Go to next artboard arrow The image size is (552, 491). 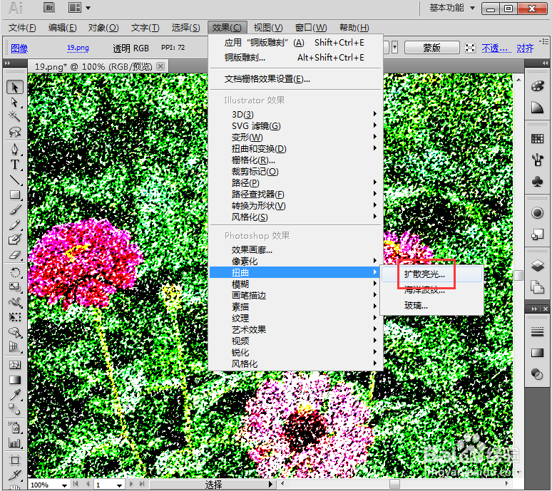131,484
